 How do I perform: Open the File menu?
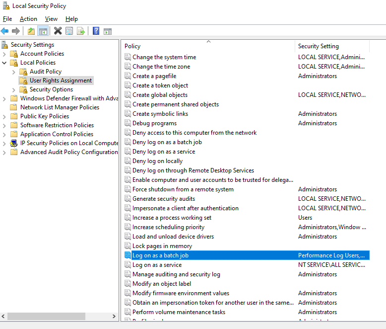pyautogui.click(x=7, y=19)
